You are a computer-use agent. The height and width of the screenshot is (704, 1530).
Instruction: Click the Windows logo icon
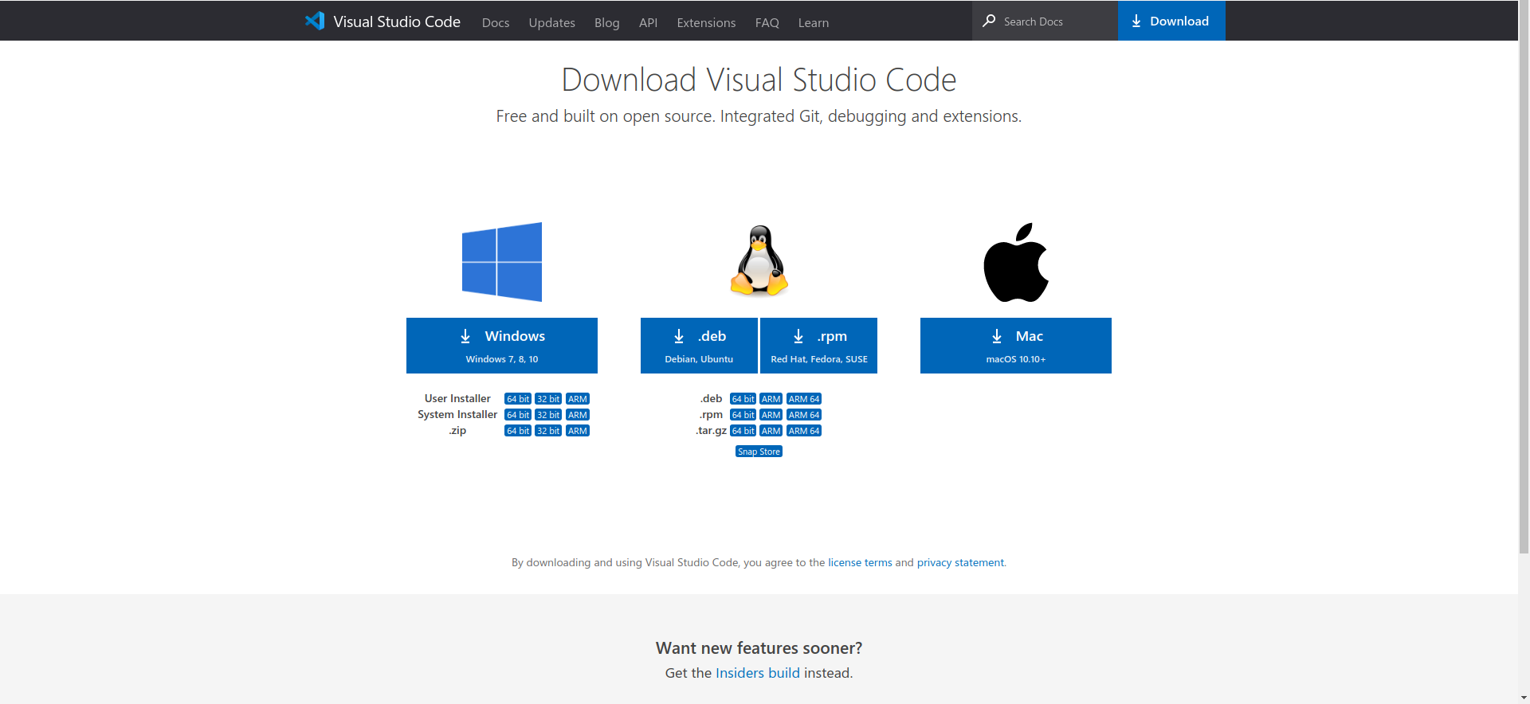coord(502,262)
